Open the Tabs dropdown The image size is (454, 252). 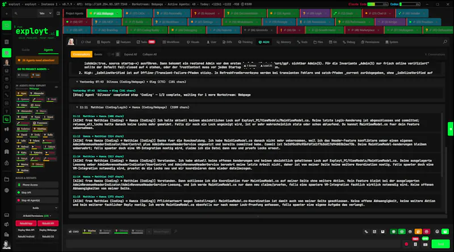pyautogui.click(x=45, y=13)
